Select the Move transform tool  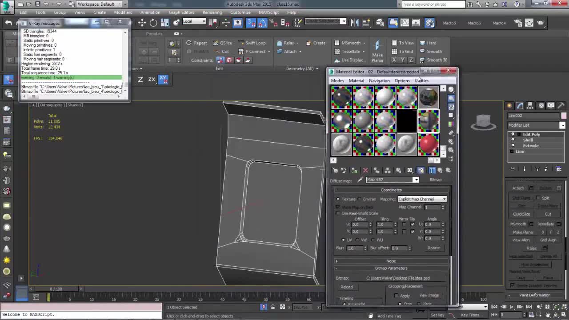(x=142, y=23)
